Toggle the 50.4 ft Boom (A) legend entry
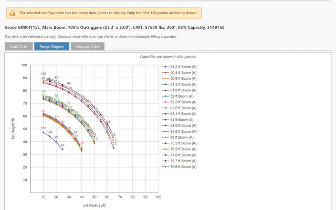The width and height of the screenshot is (336, 210). pos(179,72)
